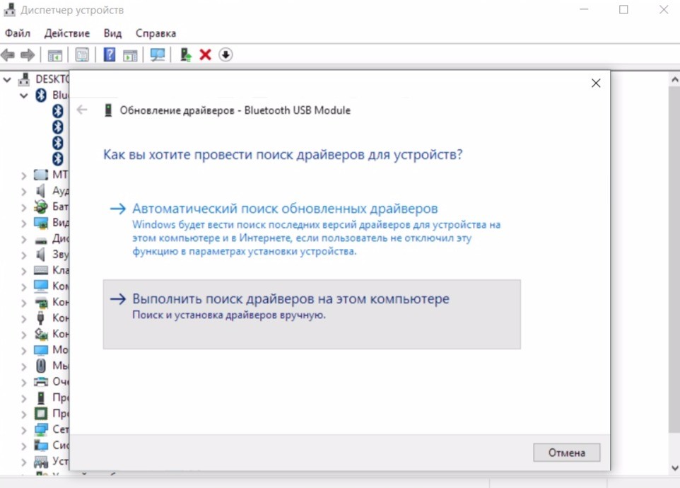Image resolution: width=680 pixels, height=488 pixels.
Task: Expand the Сет network adapters category
Action: point(24,430)
